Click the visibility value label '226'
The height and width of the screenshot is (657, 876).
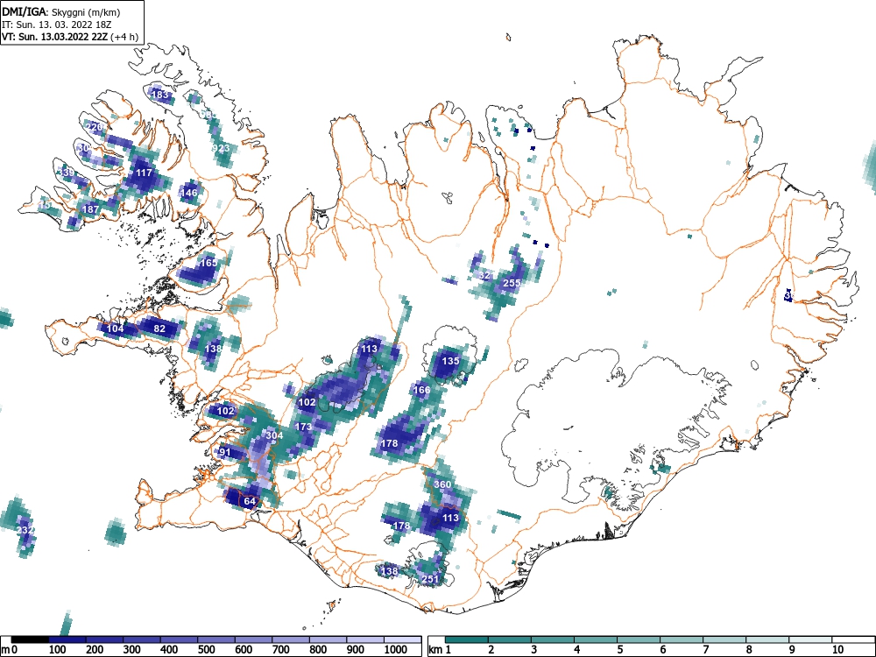coord(95,127)
